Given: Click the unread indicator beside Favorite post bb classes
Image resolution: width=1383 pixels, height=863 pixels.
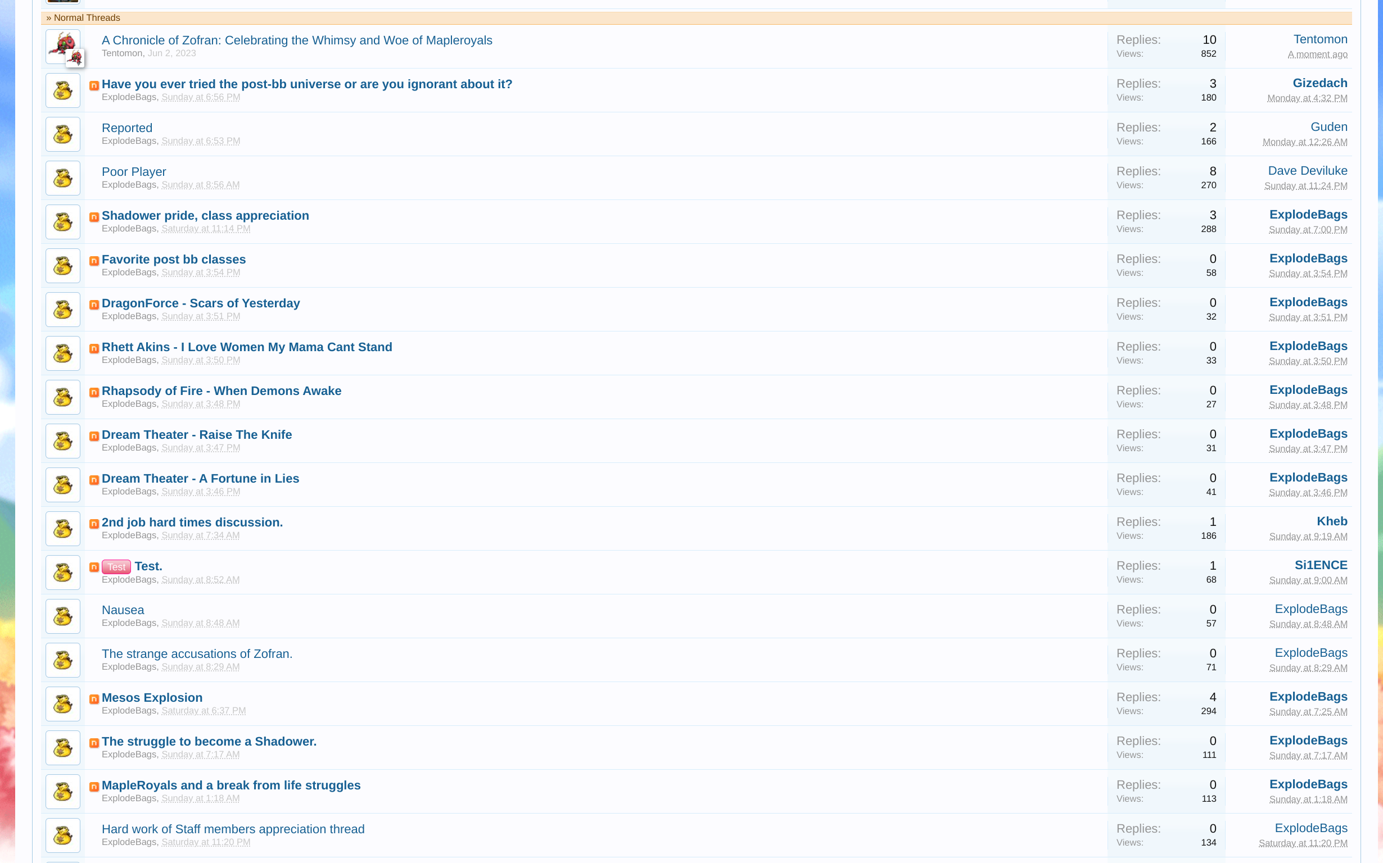Looking at the screenshot, I should [94, 261].
